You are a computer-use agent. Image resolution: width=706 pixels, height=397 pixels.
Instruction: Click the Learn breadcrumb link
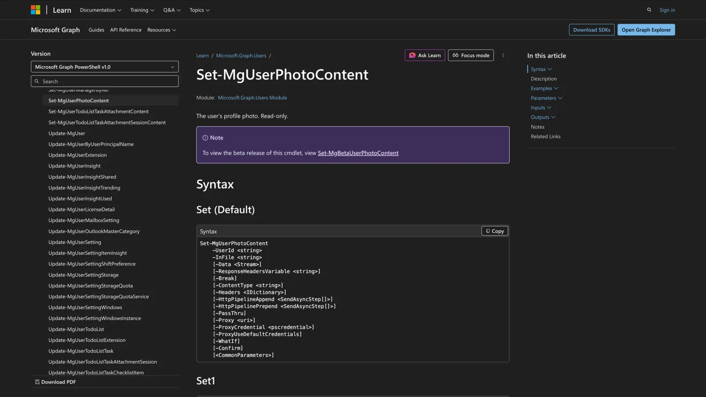203,56
